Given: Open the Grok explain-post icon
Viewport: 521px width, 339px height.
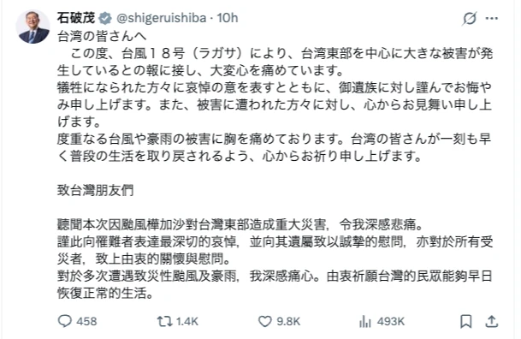Looking at the screenshot, I should click(469, 18).
